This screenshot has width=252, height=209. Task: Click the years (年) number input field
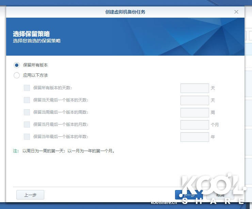(x=194, y=137)
